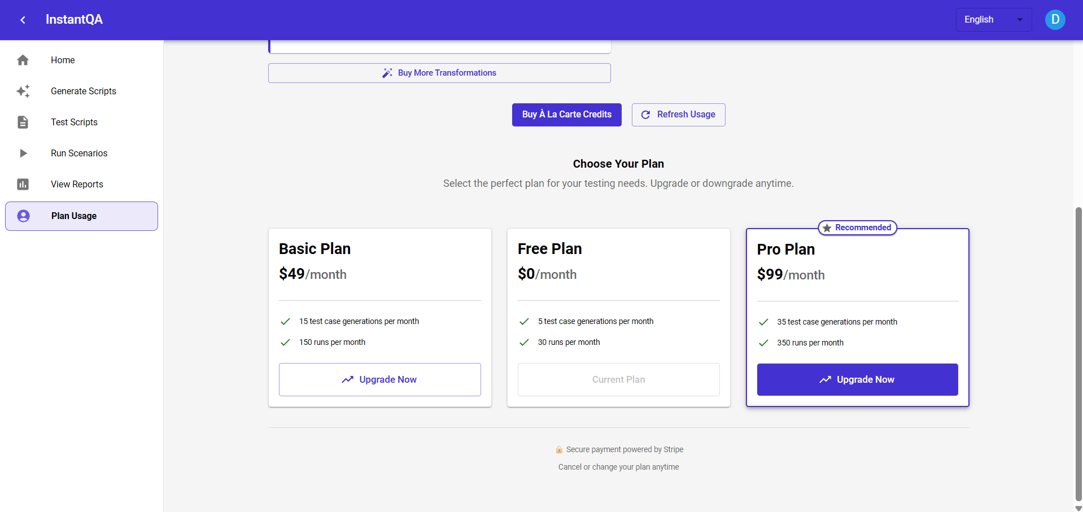
Task: Click the Plan Usage account icon
Action: click(23, 216)
